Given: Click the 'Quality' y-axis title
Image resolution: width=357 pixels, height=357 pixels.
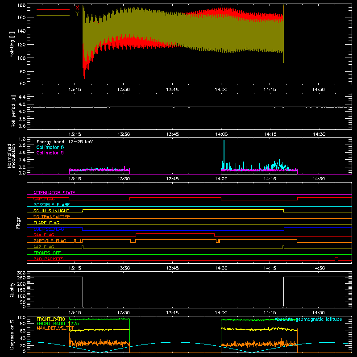Looking at the screenshot, I should 12,290.
